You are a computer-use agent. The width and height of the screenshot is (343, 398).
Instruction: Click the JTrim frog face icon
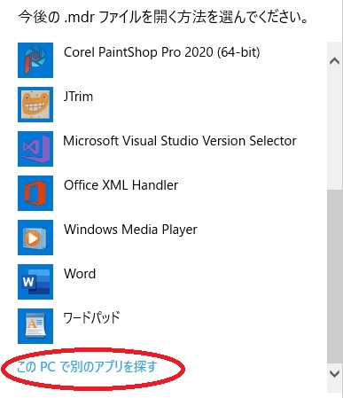[35, 105]
